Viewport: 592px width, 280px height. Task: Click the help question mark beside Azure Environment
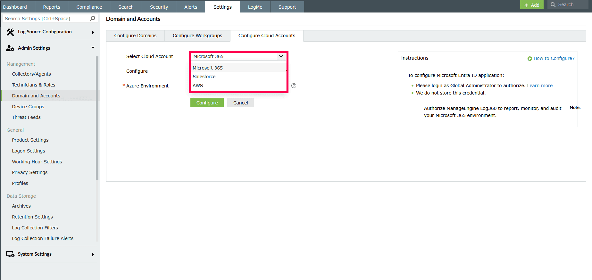click(294, 86)
